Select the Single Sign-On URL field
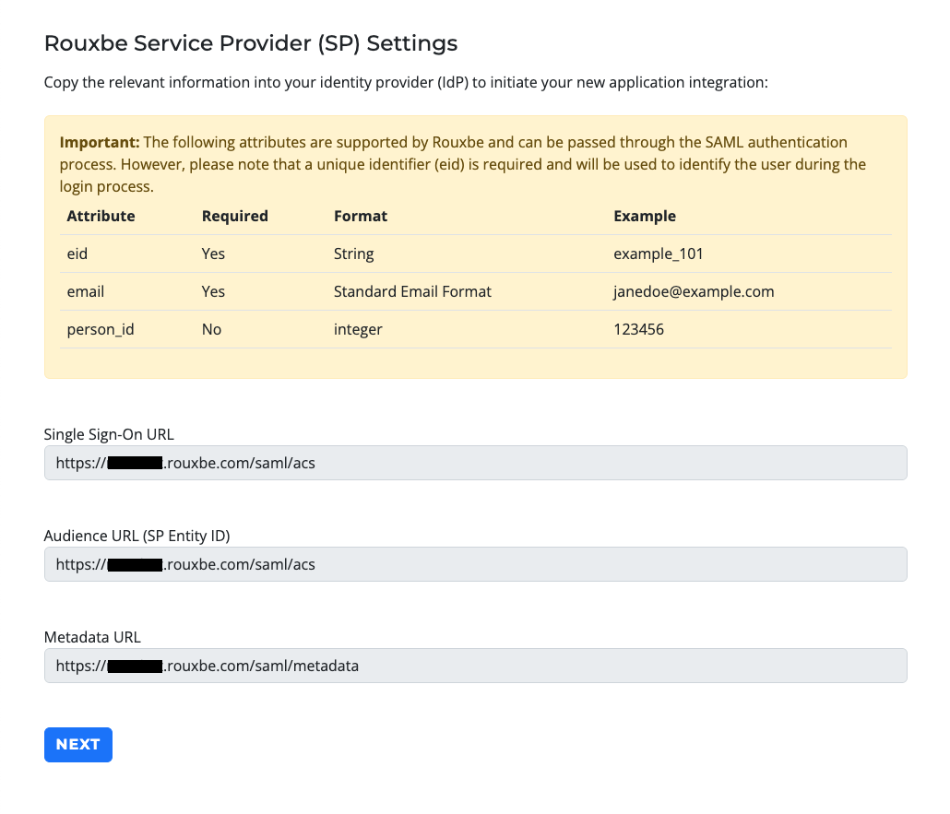The height and width of the screenshot is (814, 950). [476, 463]
